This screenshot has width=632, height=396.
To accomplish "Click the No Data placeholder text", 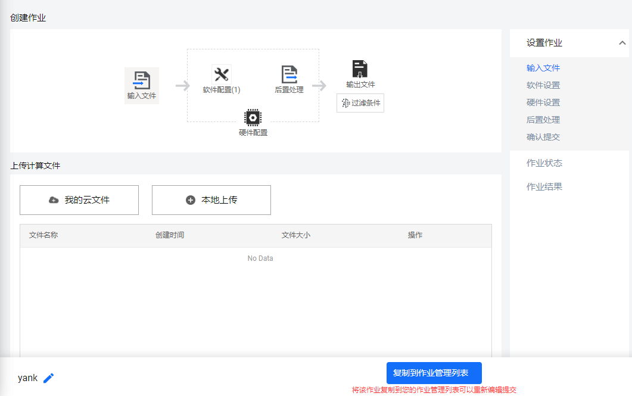I will [x=260, y=258].
